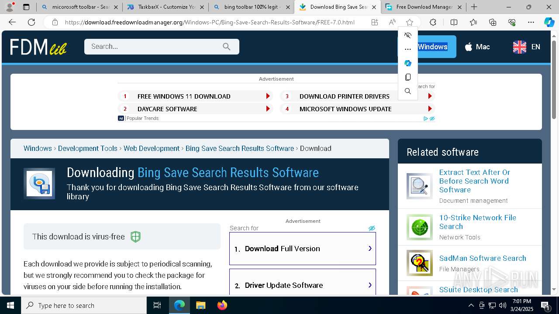The image size is (559, 314).
Task: Open the EN language selector
Action: pyautogui.click(x=527, y=47)
